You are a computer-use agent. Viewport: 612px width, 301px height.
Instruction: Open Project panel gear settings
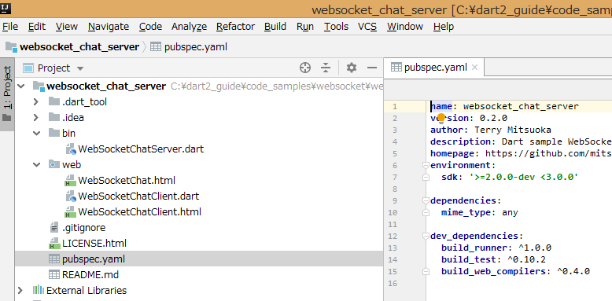pos(352,68)
